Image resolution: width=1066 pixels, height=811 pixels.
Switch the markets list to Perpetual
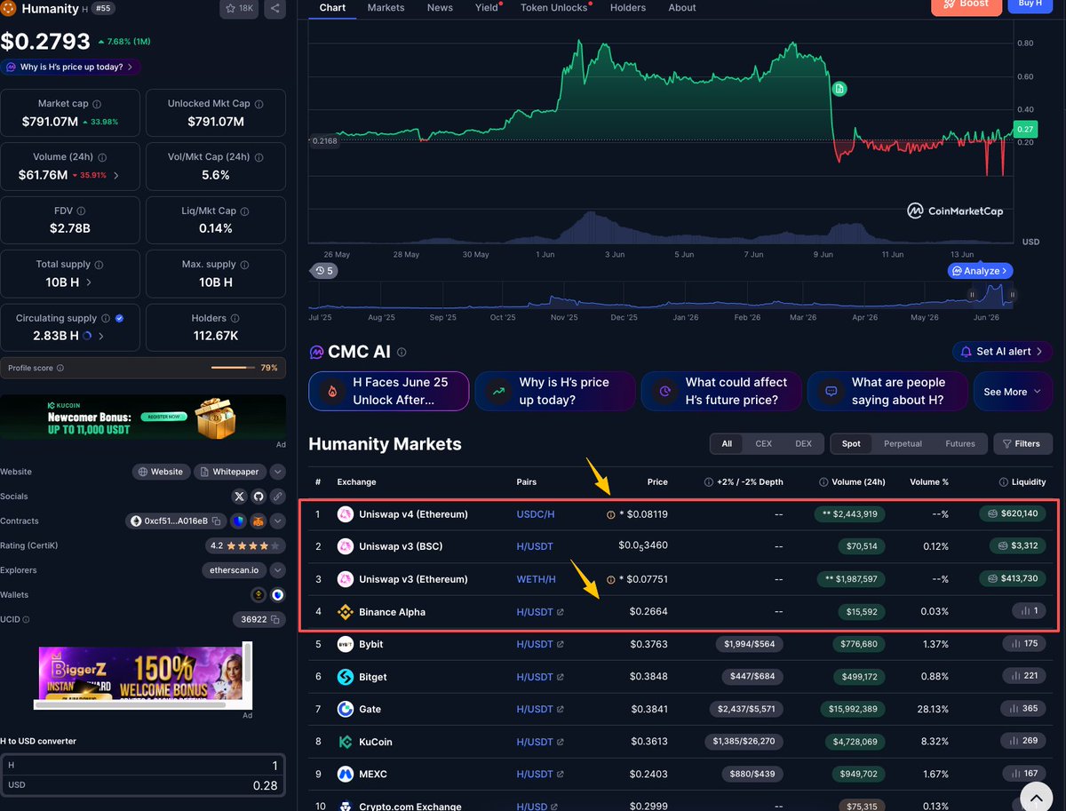coord(903,443)
